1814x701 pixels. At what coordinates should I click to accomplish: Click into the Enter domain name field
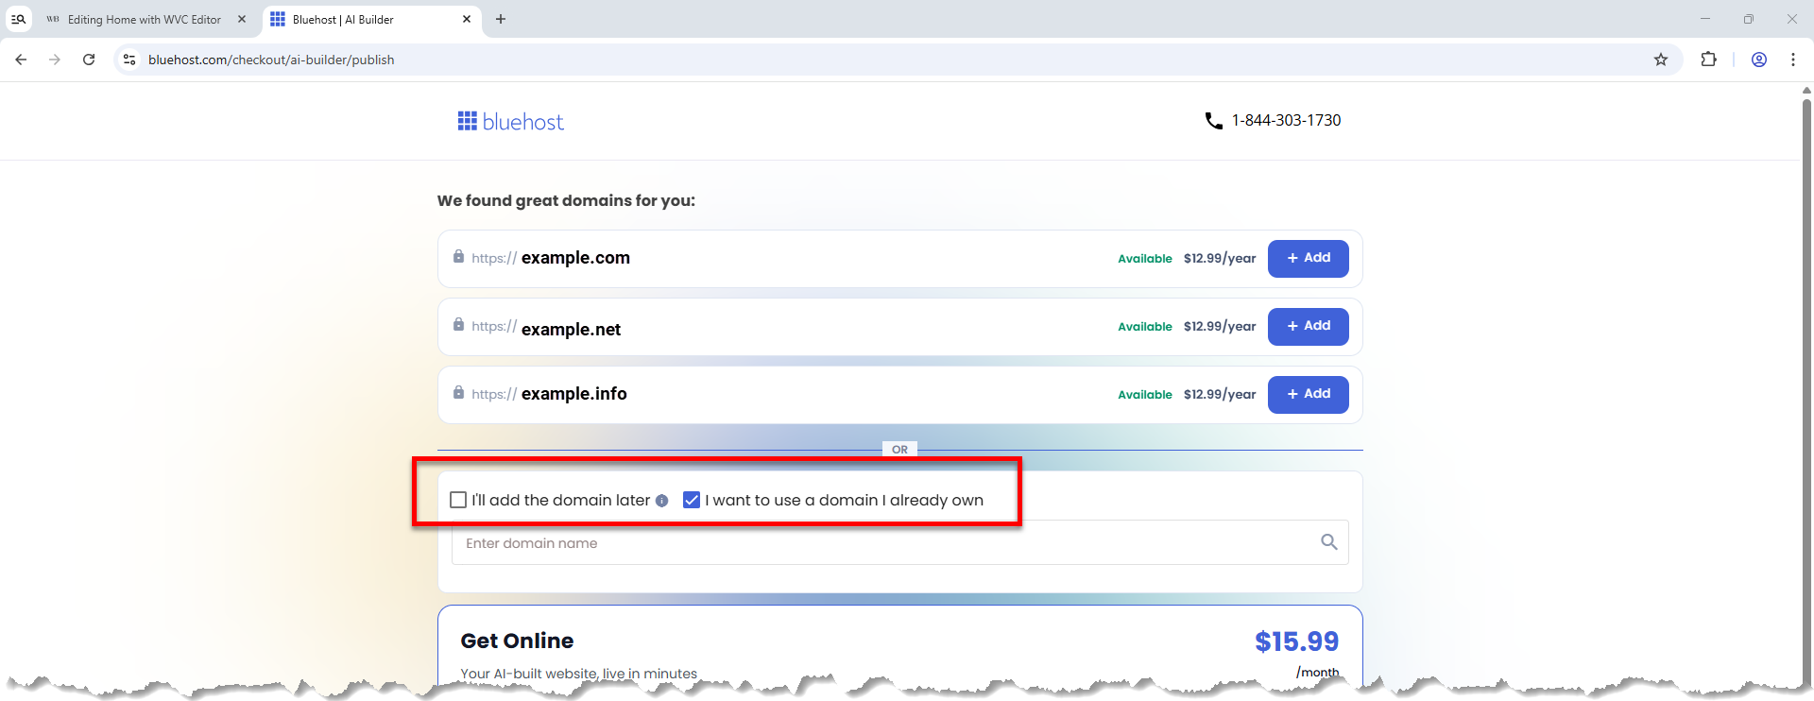[x=899, y=542]
